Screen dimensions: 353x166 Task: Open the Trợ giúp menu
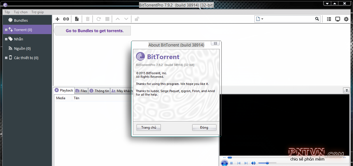[37, 12]
